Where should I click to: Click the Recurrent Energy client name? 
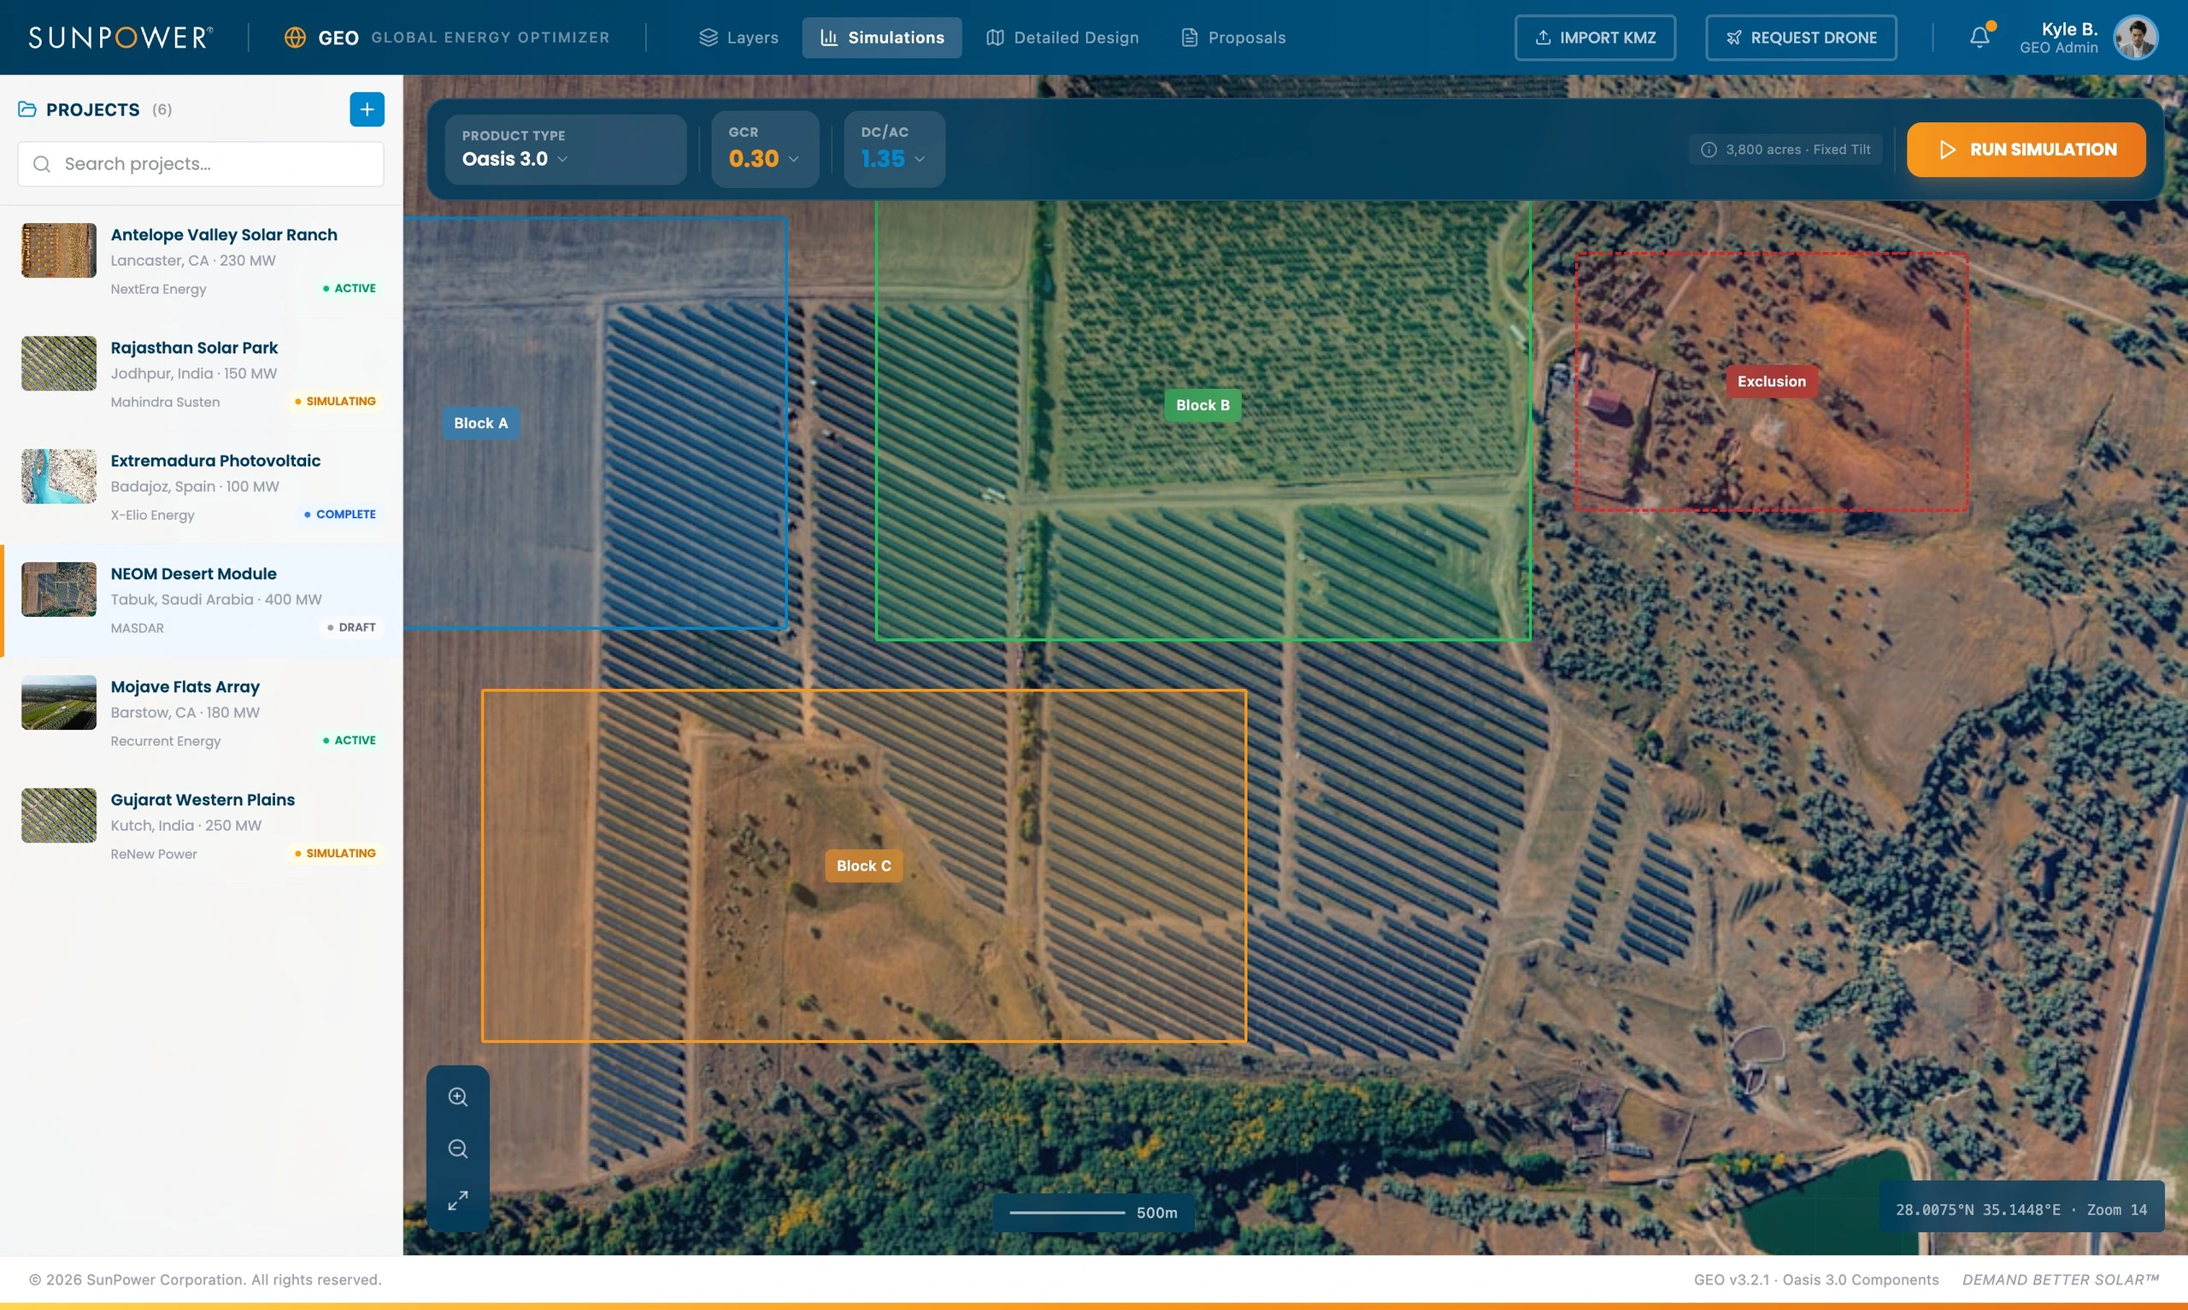[166, 742]
